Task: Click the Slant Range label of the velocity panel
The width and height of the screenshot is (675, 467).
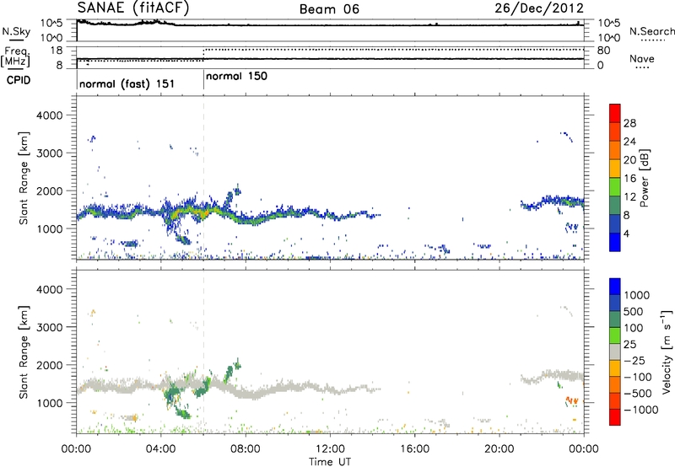Action: pyautogui.click(x=24, y=352)
